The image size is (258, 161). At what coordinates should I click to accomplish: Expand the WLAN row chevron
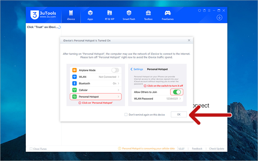point(118,77)
